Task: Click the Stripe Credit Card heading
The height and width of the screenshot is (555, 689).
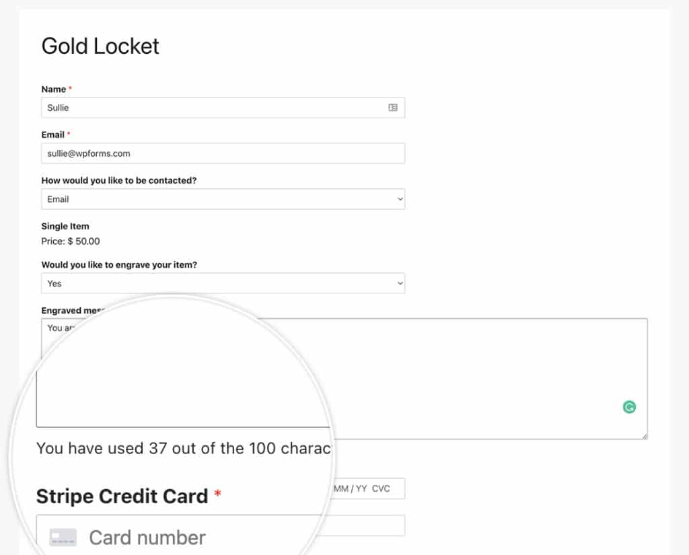Action: (x=121, y=496)
